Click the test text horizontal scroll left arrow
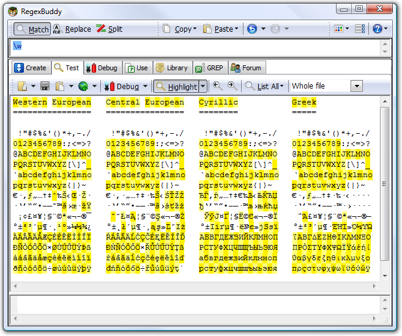 [x=15, y=286]
